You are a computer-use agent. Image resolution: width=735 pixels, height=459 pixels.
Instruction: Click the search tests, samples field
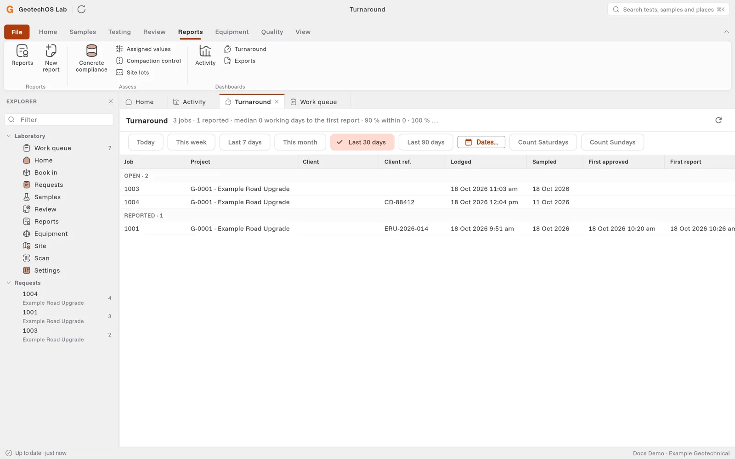(668, 9)
